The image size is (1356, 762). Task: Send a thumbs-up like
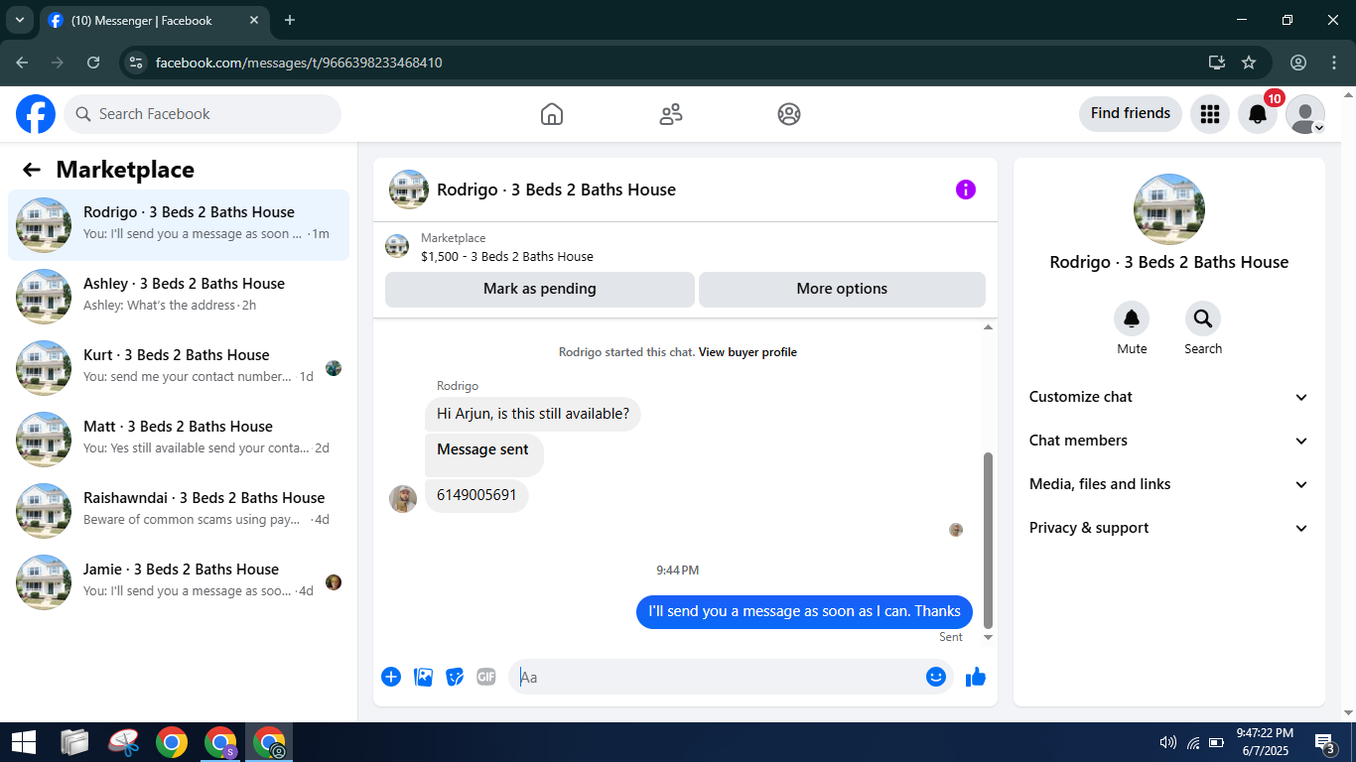click(x=976, y=677)
